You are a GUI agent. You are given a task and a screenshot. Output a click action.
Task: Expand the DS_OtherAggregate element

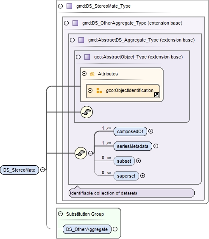click(x=115, y=229)
